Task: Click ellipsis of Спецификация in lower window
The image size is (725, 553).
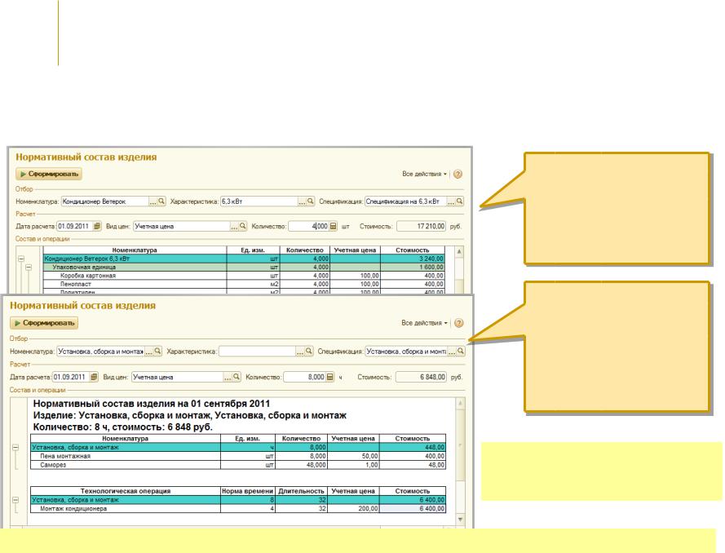Action: (452, 352)
